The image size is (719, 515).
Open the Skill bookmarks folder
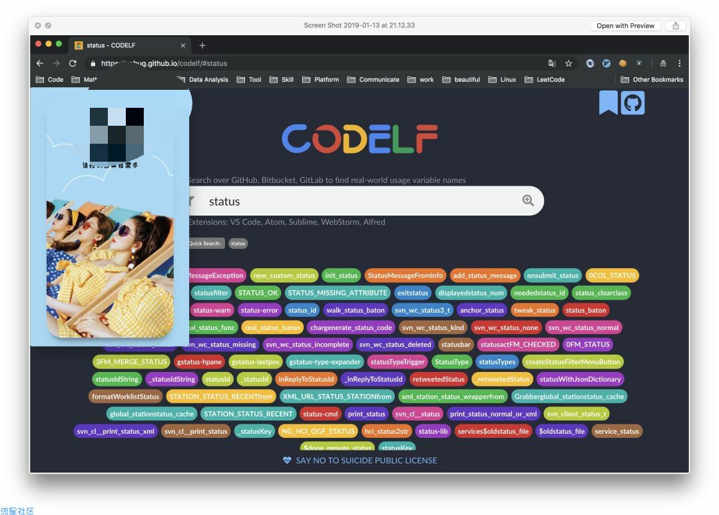282,79
